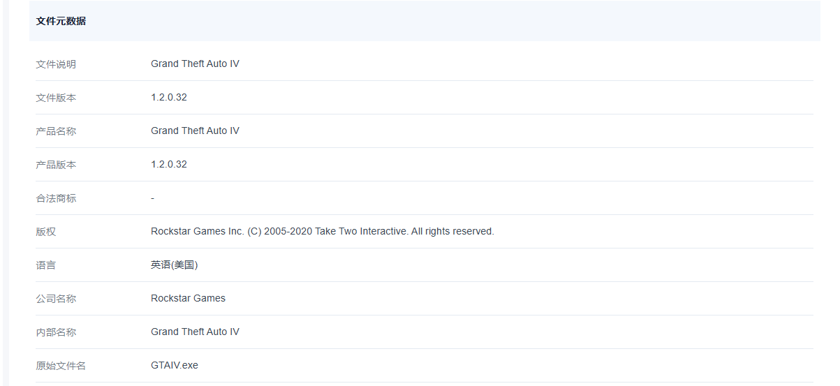Select the 产品版本 value 1.2.0.32
This screenshot has width=840, height=386.
(x=169, y=164)
